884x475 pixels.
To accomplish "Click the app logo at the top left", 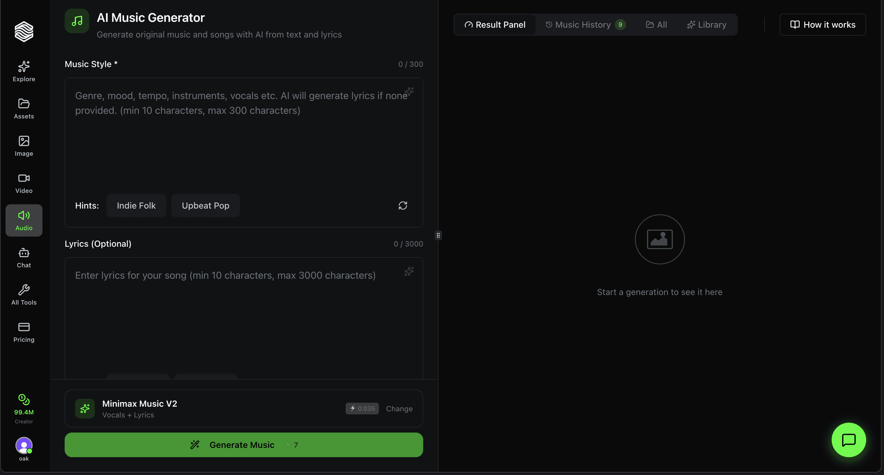I will (23, 31).
